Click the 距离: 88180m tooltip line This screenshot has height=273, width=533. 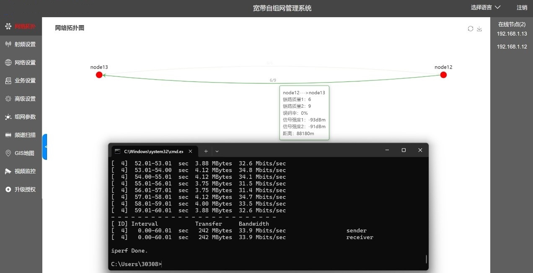299,133
